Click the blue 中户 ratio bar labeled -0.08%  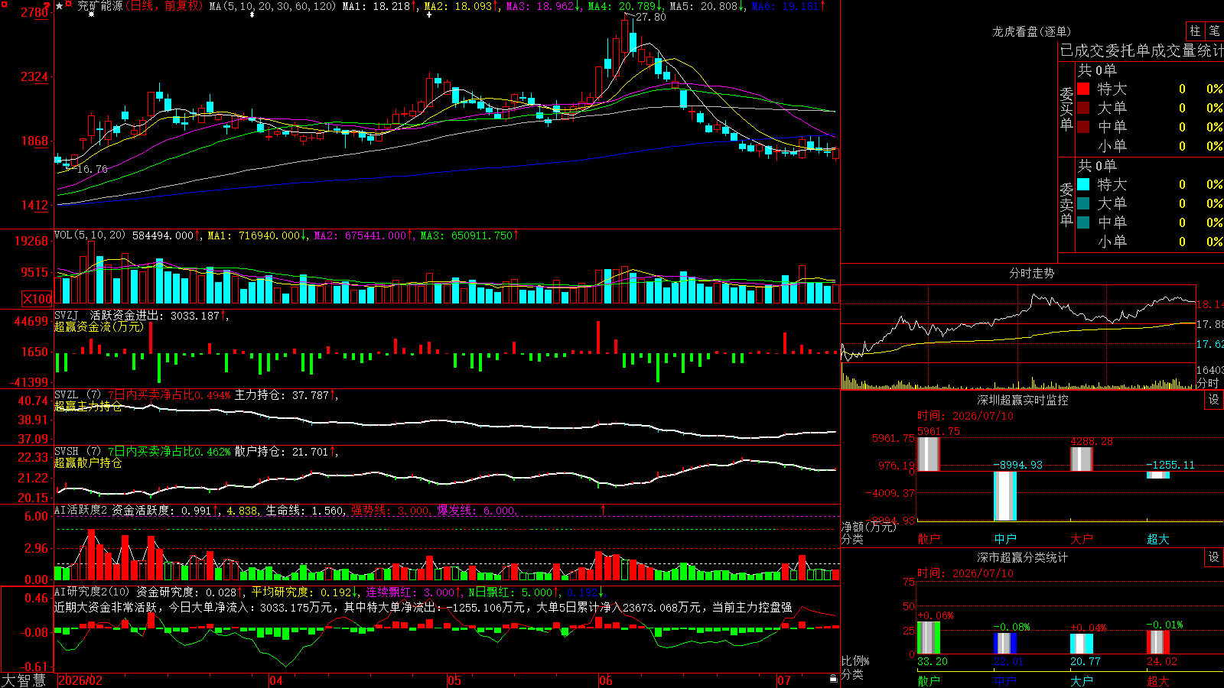(x=1005, y=643)
